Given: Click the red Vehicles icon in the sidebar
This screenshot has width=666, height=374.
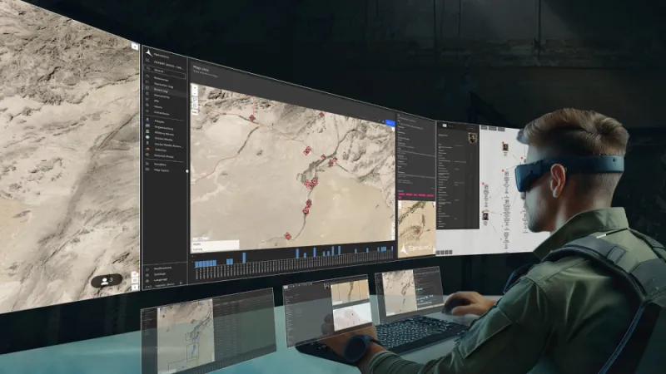Looking at the screenshot, I should [147, 150].
